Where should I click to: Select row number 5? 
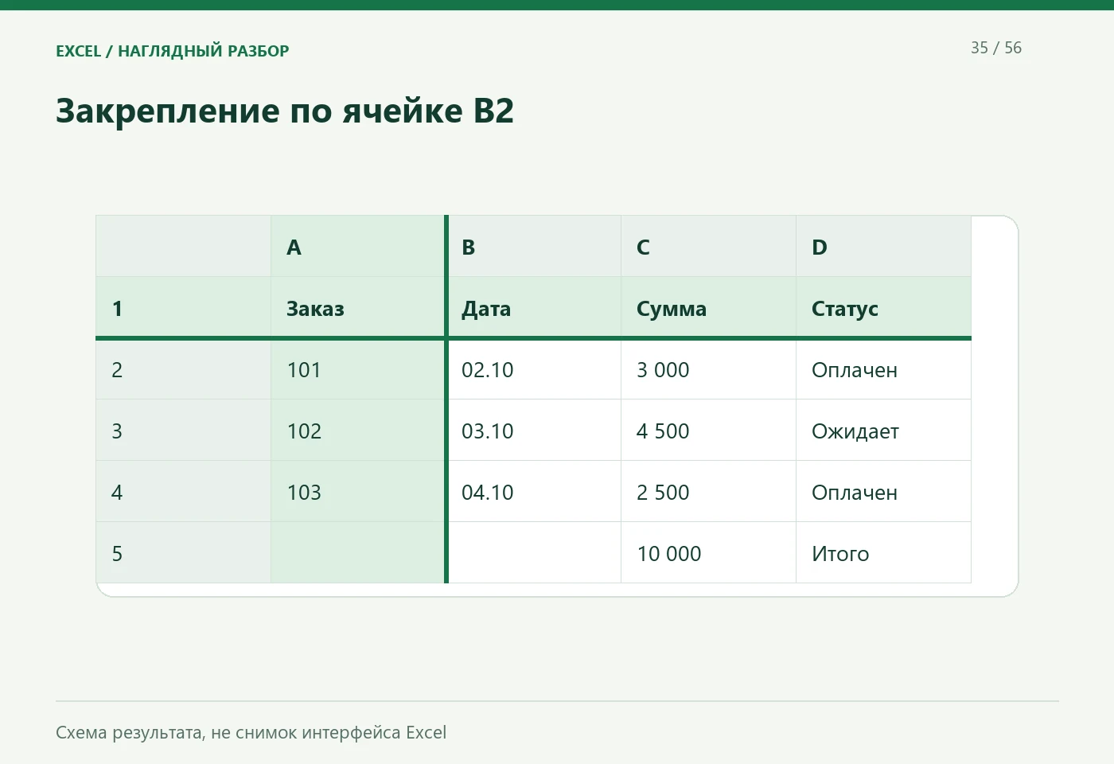pyautogui.click(x=183, y=553)
